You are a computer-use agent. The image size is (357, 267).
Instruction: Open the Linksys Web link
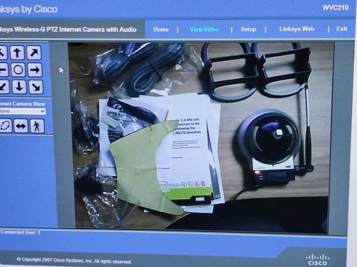click(x=297, y=29)
